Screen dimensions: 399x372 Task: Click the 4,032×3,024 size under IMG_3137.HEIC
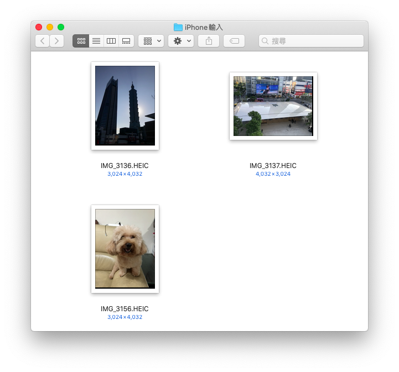(273, 174)
